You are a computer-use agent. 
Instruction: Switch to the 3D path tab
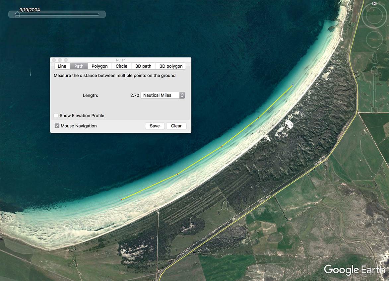pos(143,66)
